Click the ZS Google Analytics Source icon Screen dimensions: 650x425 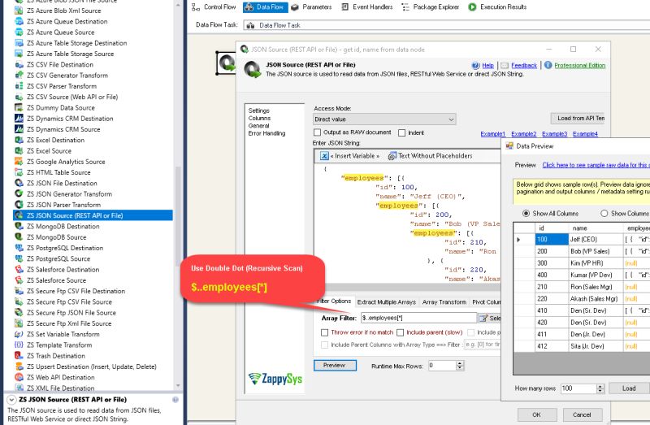click(19, 161)
